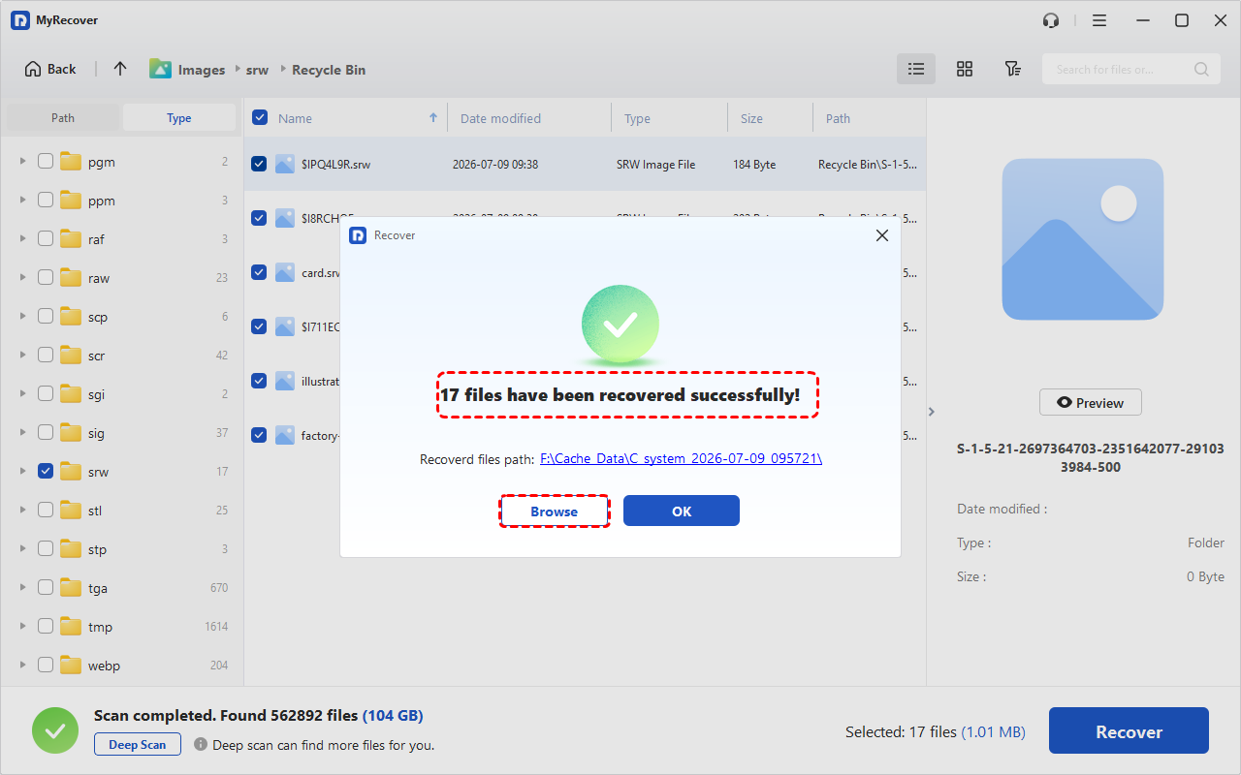The height and width of the screenshot is (775, 1241).
Task: Click the Preview eye button
Action: [1091, 403]
